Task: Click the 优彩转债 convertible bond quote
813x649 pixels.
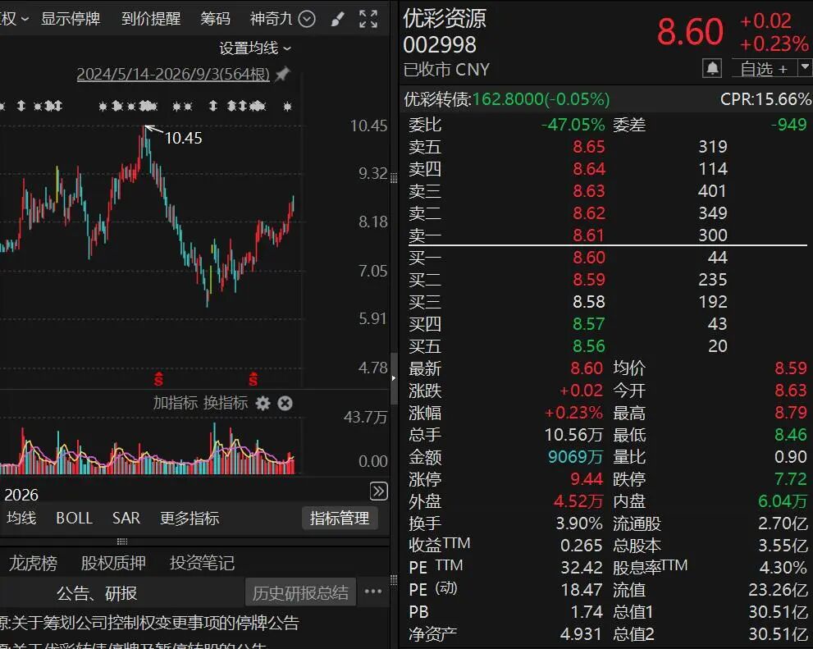Action: [506, 99]
